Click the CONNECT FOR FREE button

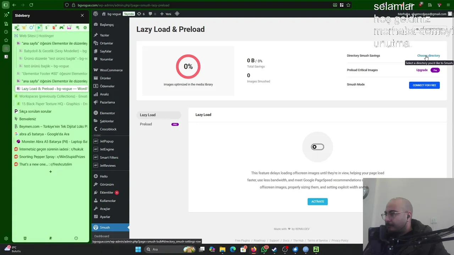[424, 85]
